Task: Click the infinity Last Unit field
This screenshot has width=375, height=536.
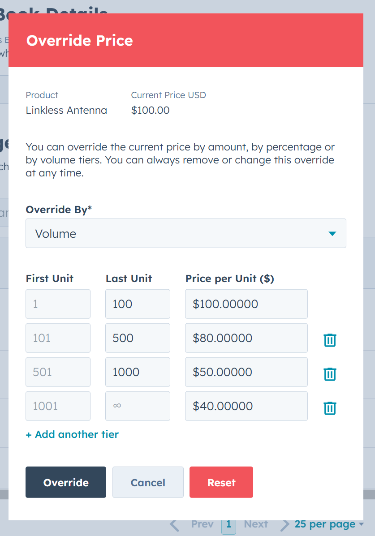Action: [138, 406]
